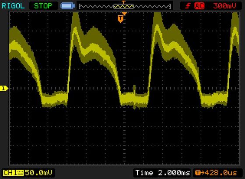
Task: Click the red AC trigger coupling badge
Action: [x=199, y=6]
